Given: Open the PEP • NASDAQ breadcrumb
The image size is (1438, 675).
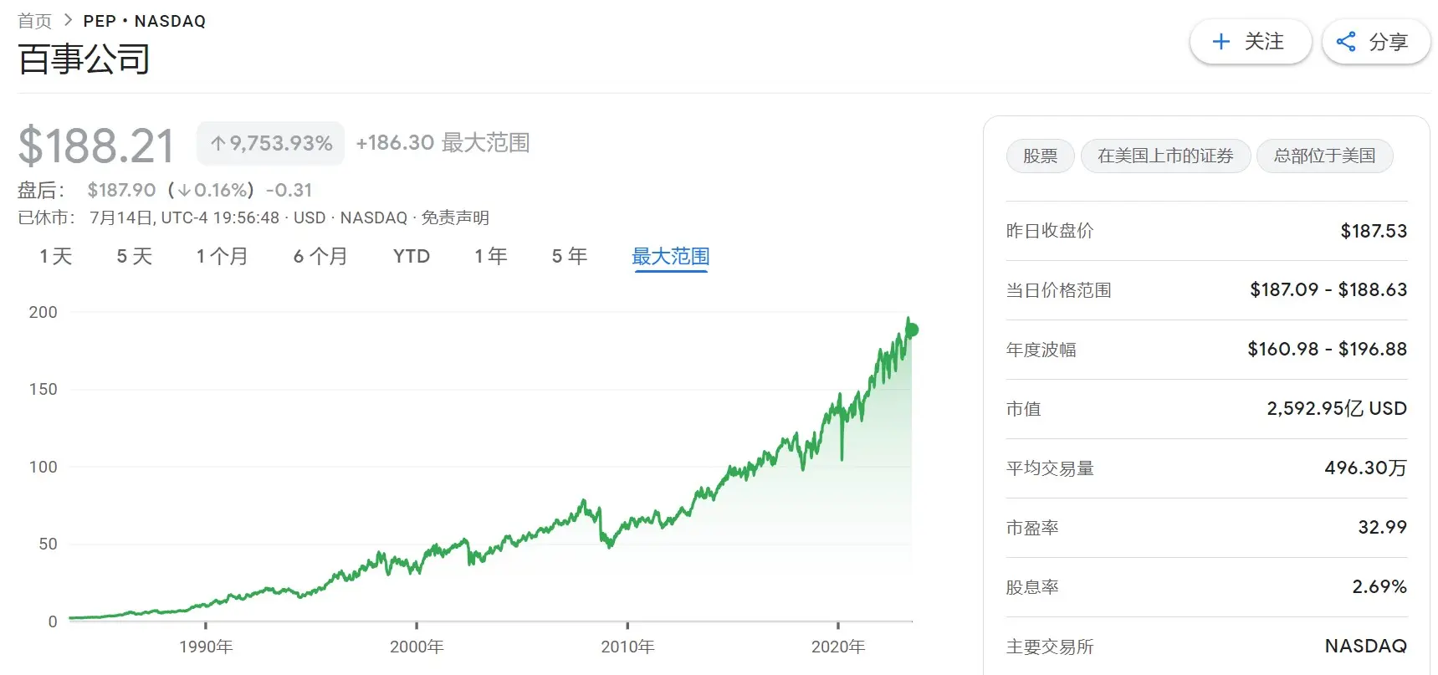Looking at the screenshot, I should [x=144, y=21].
